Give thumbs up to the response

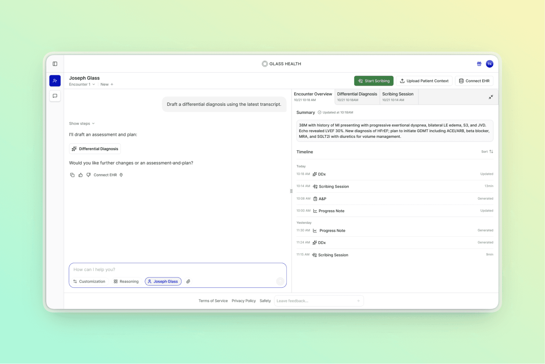tap(80, 175)
